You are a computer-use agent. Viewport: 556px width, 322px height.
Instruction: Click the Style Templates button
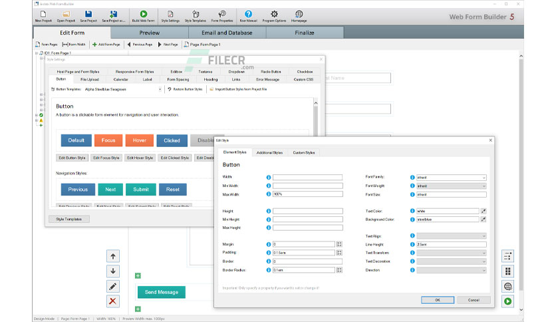coord(69,219)
